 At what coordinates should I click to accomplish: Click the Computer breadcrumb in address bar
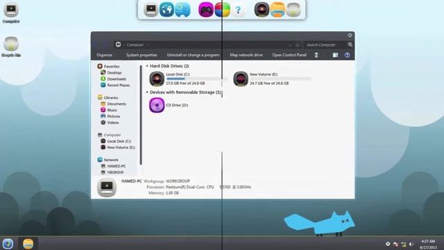[x=135, y=44]
